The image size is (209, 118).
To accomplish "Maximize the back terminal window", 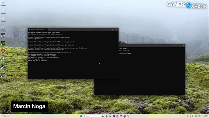I will coord(180,46).
